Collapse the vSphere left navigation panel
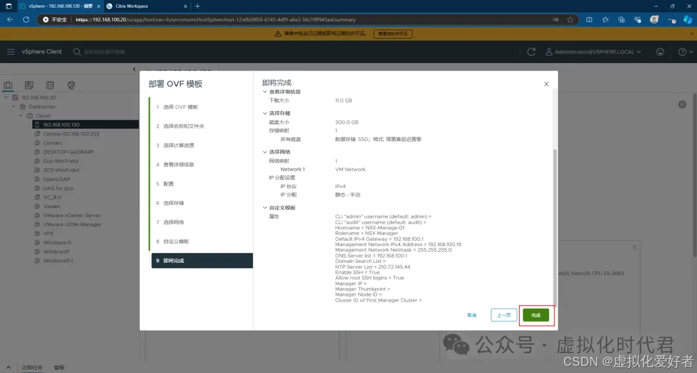Viewport: 697px width, 373px height. pyautogui.click(x=134, y=69)
